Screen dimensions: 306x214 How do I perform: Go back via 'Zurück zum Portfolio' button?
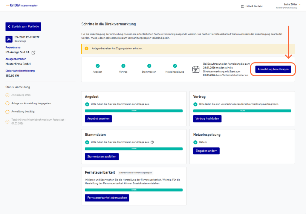click(x=23, y=27)
